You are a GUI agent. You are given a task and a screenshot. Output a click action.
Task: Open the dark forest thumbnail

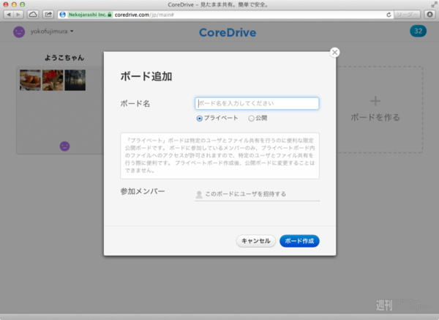tap(75, 80)
